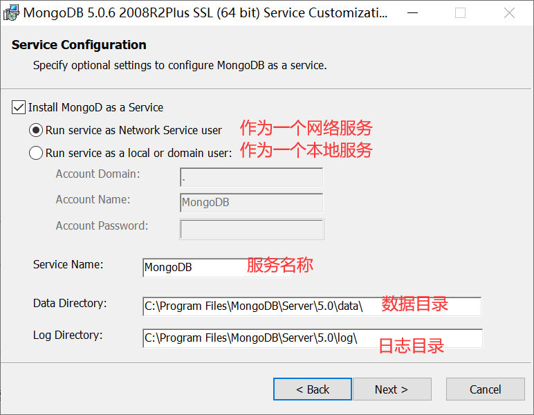Screen dimensions: 534x415
Task: Click the Data Directory path field
Action: (312, 306)
